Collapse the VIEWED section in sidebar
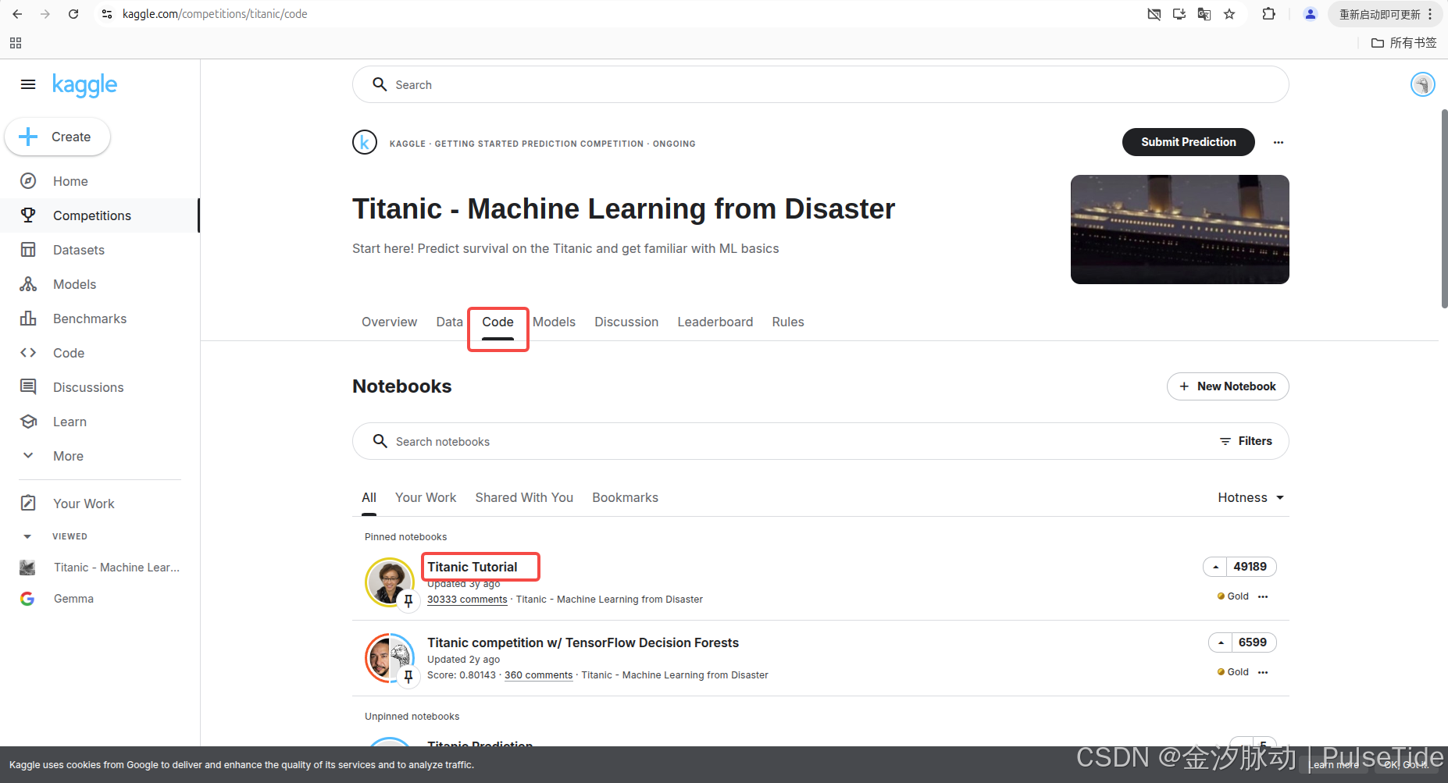The image size is (1448, 783). pos(27,536)
